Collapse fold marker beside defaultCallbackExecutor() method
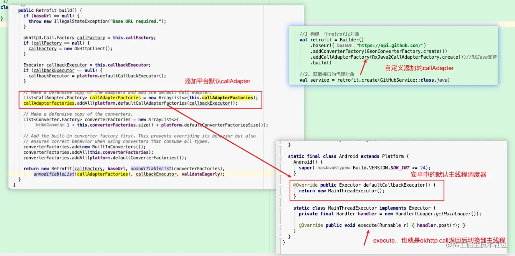The image size is (515, 256). point(281,185)
